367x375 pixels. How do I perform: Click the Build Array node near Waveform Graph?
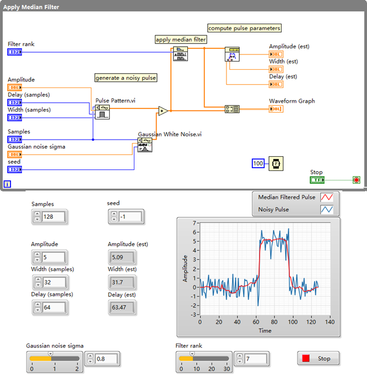232,109
